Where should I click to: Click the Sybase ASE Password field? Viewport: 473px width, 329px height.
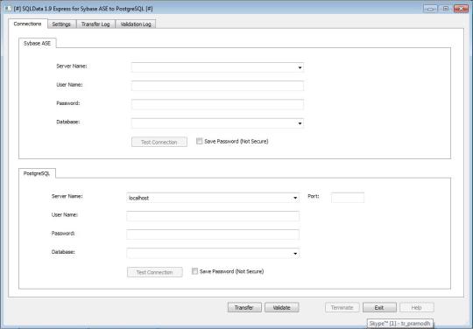(217, 104)
